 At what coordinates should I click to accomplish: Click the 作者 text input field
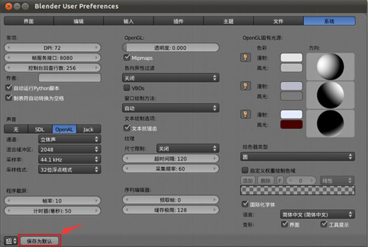coord(70,78)
